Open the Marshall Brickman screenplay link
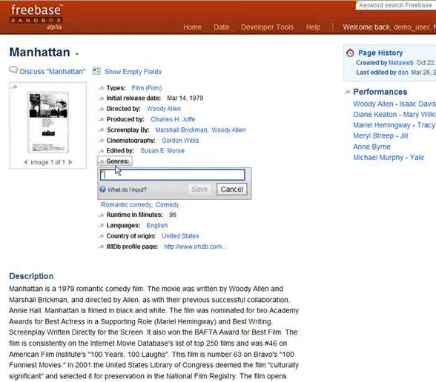This screenshot has width=436, height=382. [181, 130]
